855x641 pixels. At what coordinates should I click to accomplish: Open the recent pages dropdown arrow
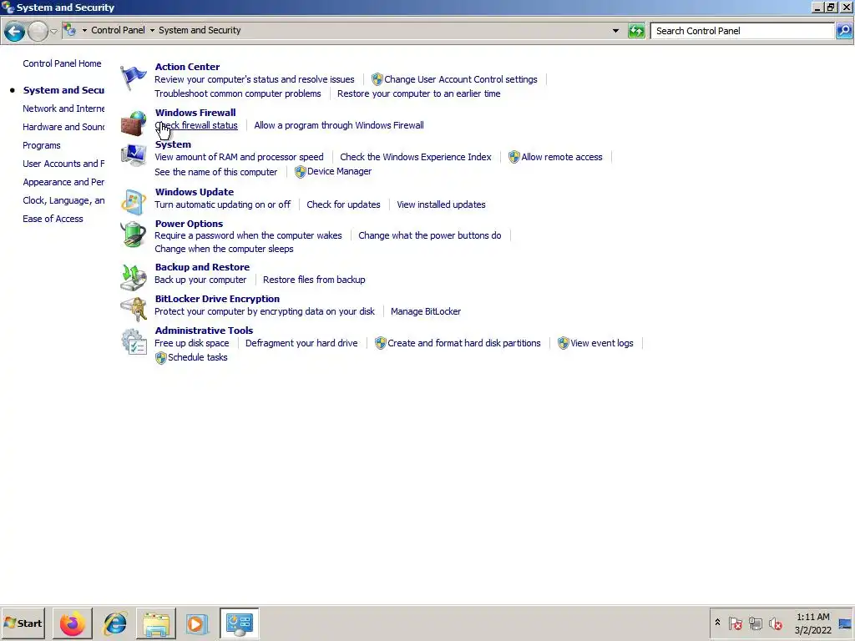(53, 31)
